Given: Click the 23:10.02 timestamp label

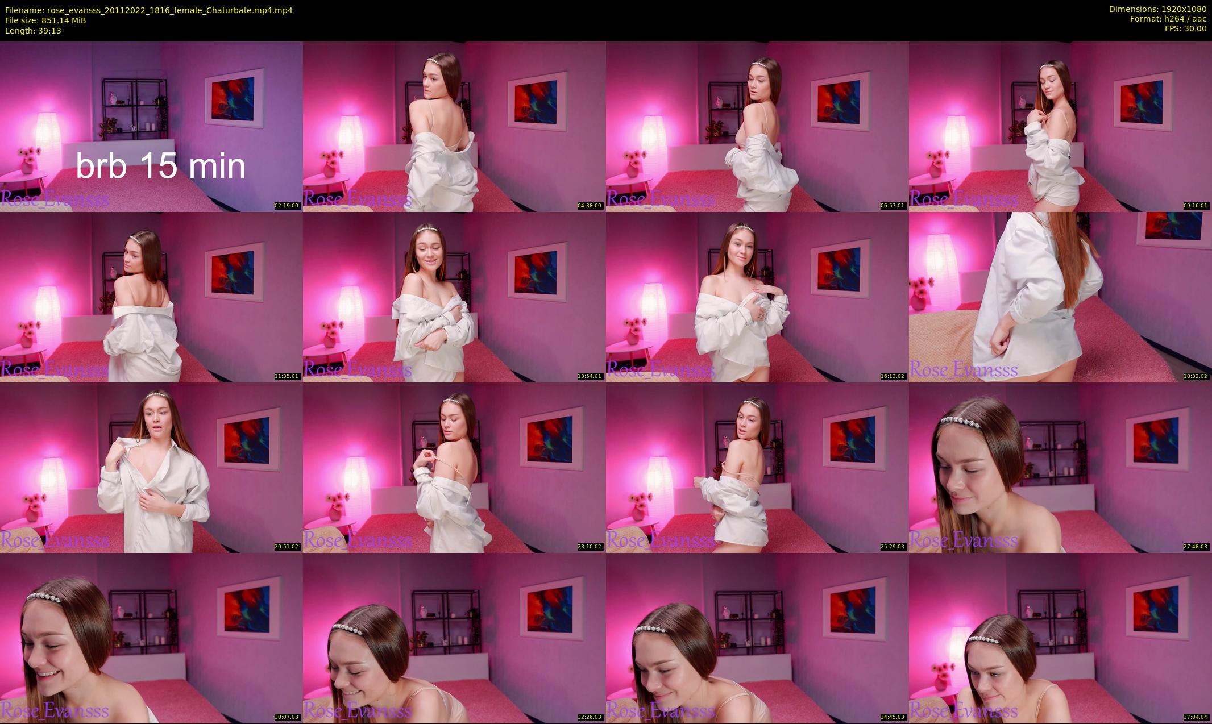Looking at the screenshot, I should (x=590, y=547).
